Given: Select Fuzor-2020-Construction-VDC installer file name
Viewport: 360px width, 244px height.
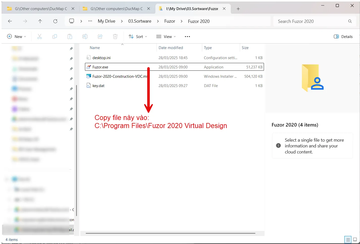Looking at the screenshot, I should pyautogui.click(x=120, y=76).
